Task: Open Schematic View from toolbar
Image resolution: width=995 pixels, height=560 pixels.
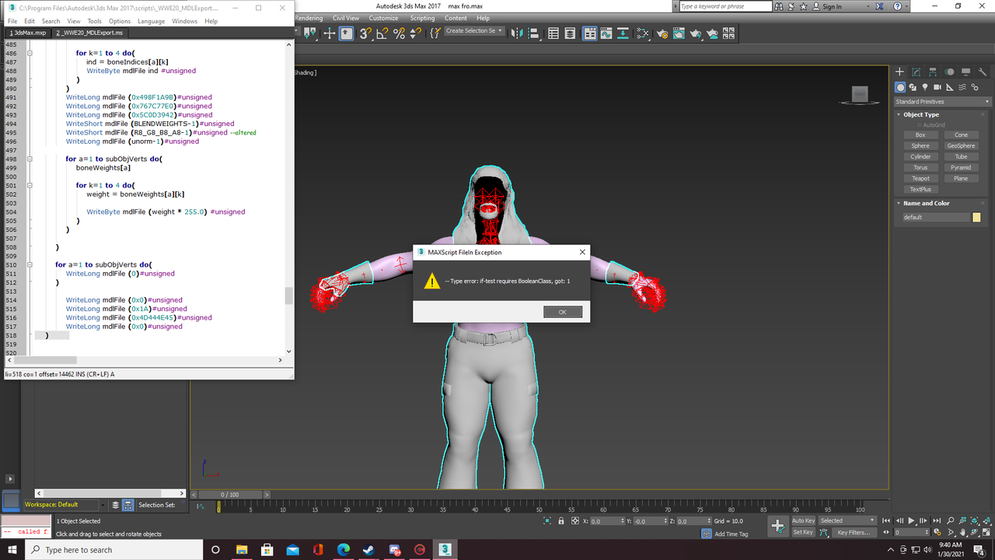Action: [x=623, y=33]
